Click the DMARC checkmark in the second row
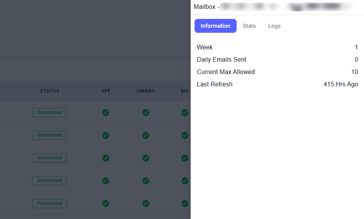 click(146, 135)
